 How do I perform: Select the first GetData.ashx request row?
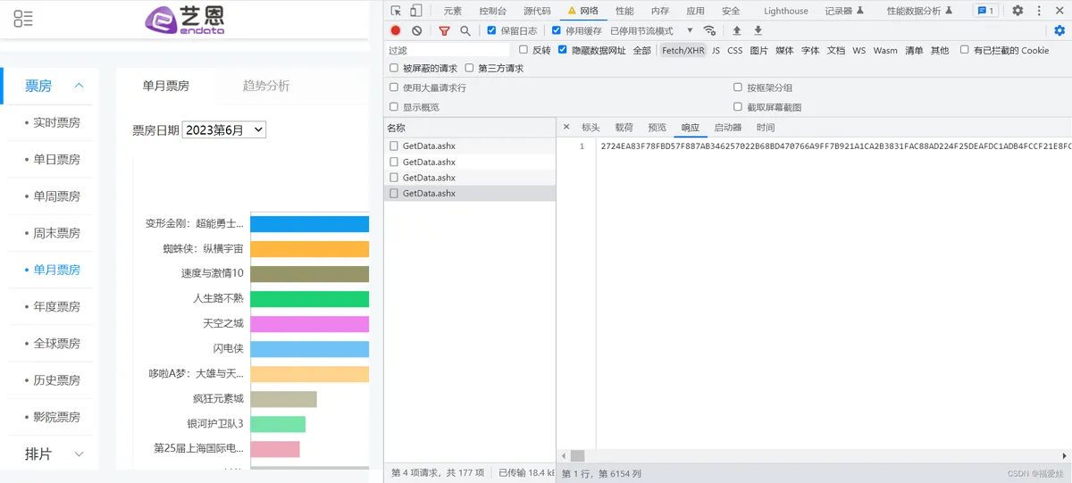(470, 146)
